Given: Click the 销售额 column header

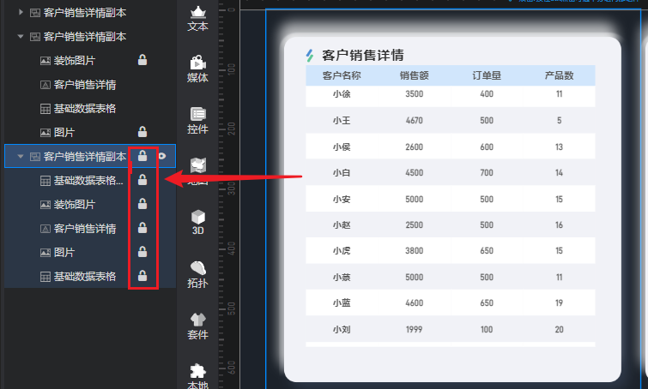Looking at the screenshot, I should pyautogui.click(x=414, y=75).
